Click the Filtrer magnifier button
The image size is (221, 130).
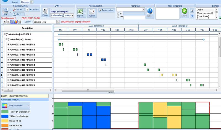pos(150,13)
